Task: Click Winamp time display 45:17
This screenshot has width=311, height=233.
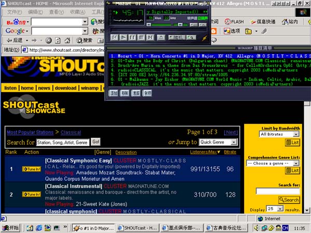Action: (133, 13)
